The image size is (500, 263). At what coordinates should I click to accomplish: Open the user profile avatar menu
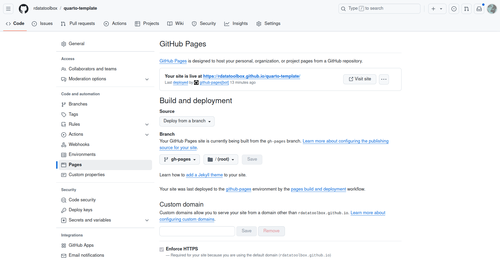point(492,9)
